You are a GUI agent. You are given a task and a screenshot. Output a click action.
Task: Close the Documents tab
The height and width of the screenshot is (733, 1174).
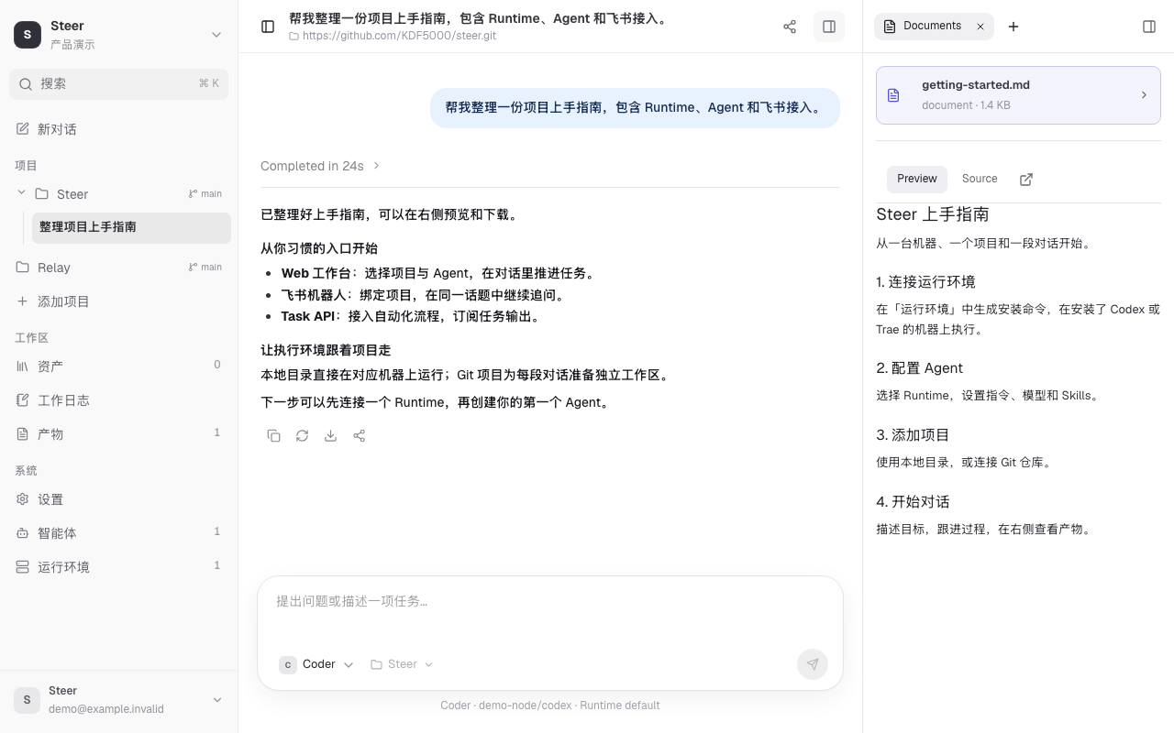click(x=980, y=27)
